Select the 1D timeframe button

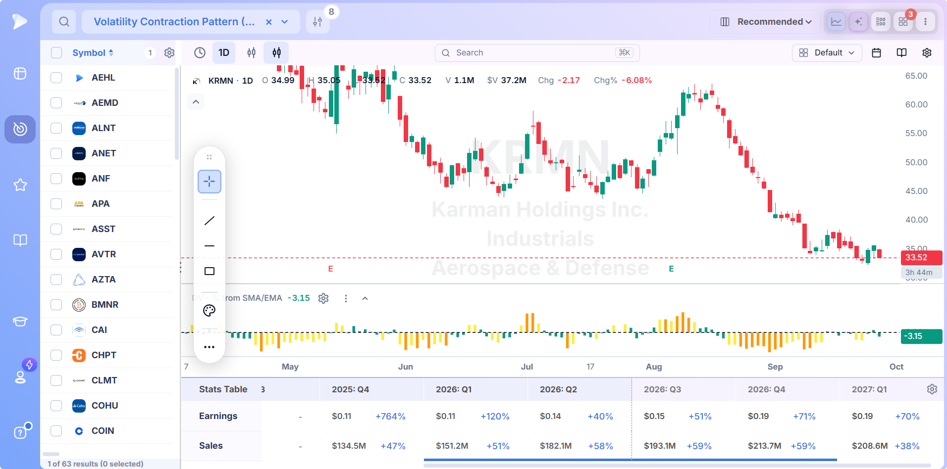pos(224,53)
